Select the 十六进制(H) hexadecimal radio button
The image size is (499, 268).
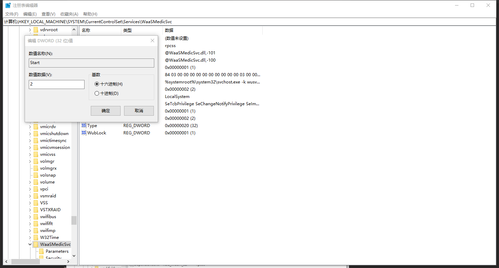pos(97,84)
